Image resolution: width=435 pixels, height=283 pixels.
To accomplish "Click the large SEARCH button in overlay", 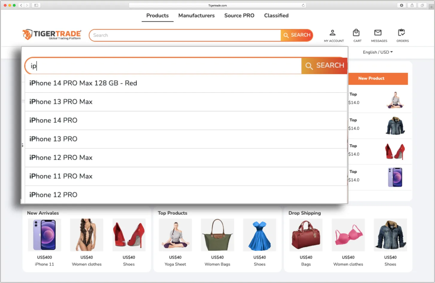I will [324, 66].
